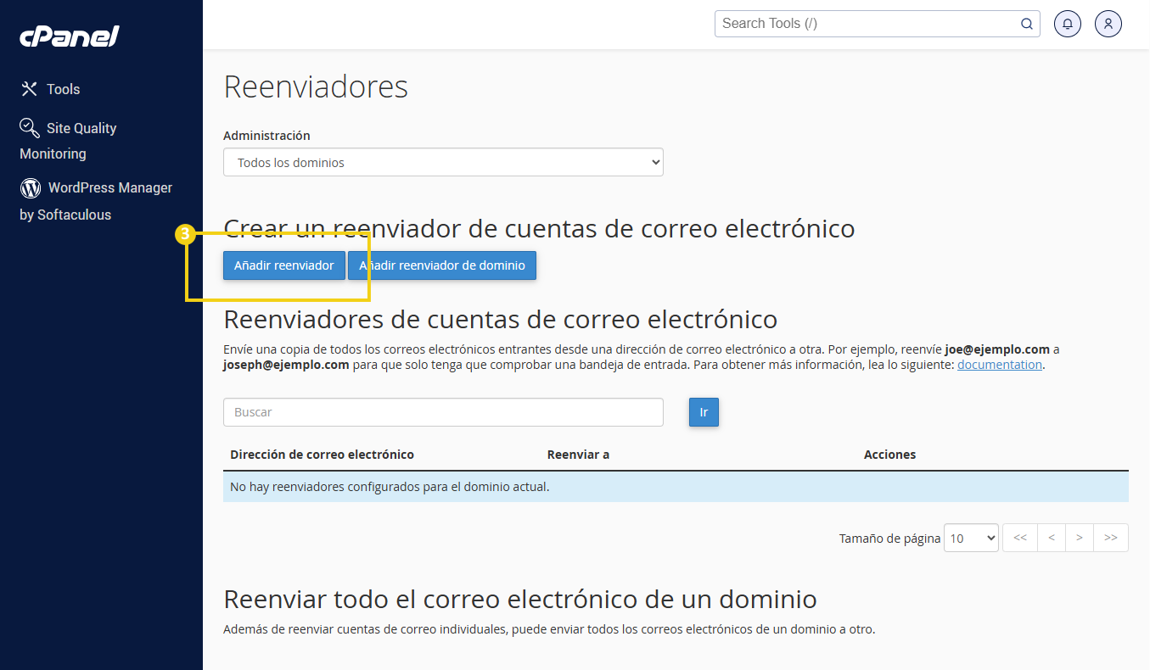Go to next page with > button

click(1079, 539)
